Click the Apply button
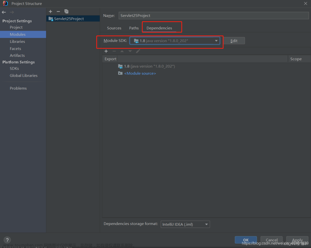 click(297, 240)
